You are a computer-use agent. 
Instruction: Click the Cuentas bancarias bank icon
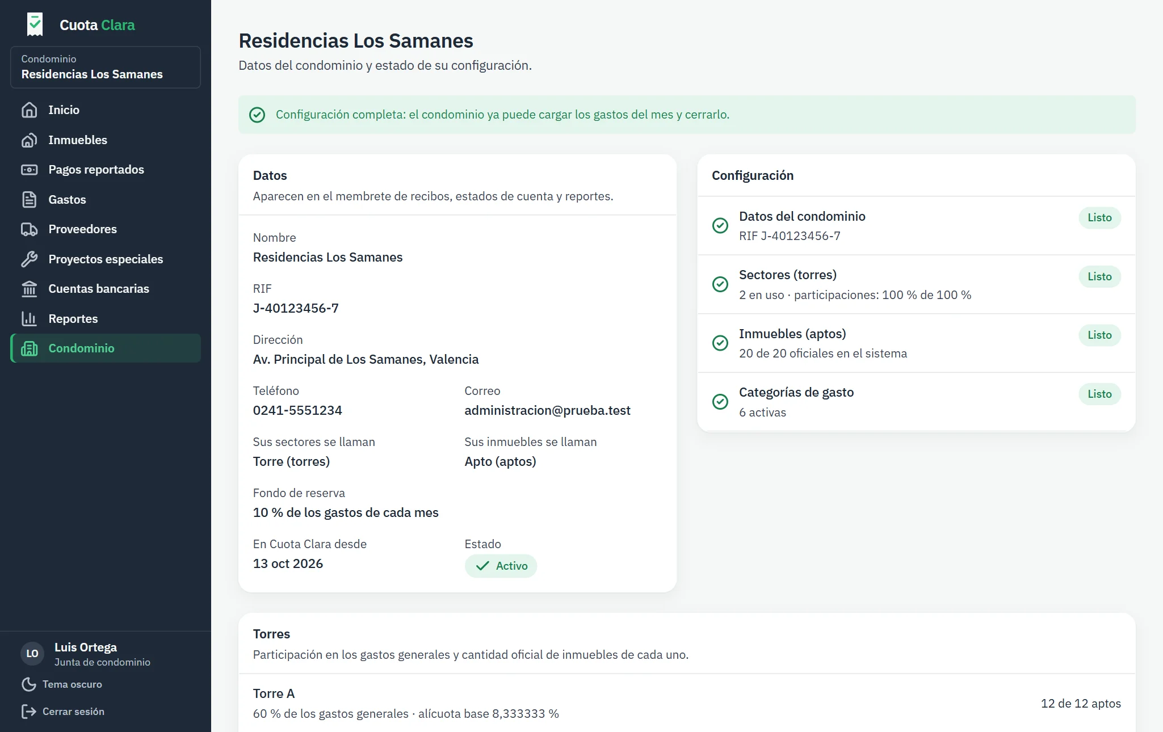(29, 289)
